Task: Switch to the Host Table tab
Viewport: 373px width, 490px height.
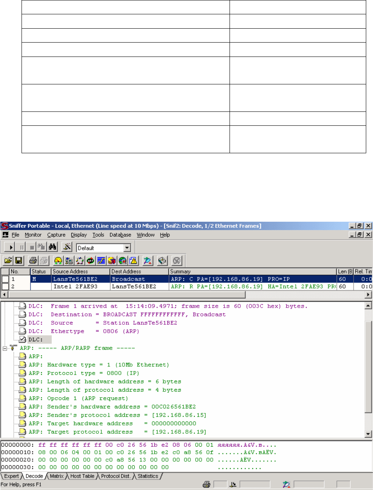Action: 83,476
